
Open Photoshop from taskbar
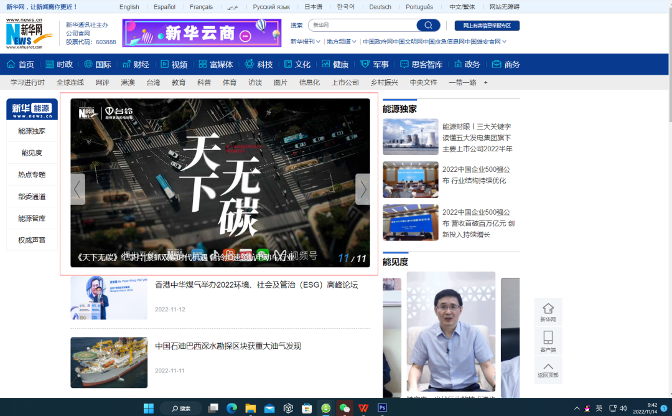382,408
